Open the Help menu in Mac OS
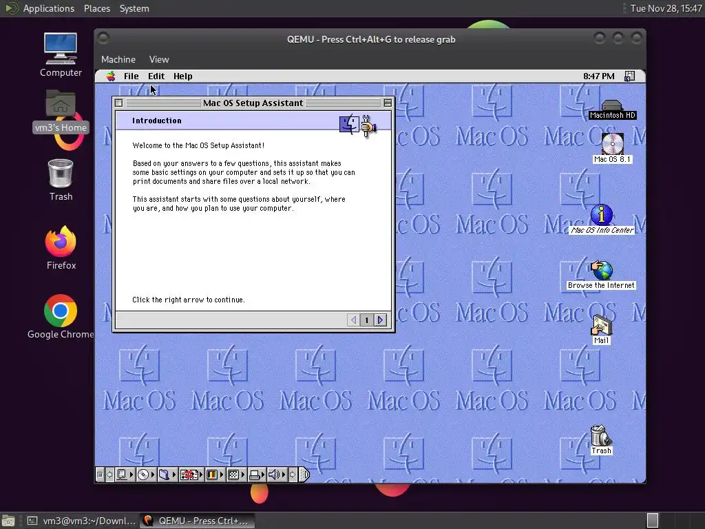Screen dimensions: 705x529 [183, 76]
